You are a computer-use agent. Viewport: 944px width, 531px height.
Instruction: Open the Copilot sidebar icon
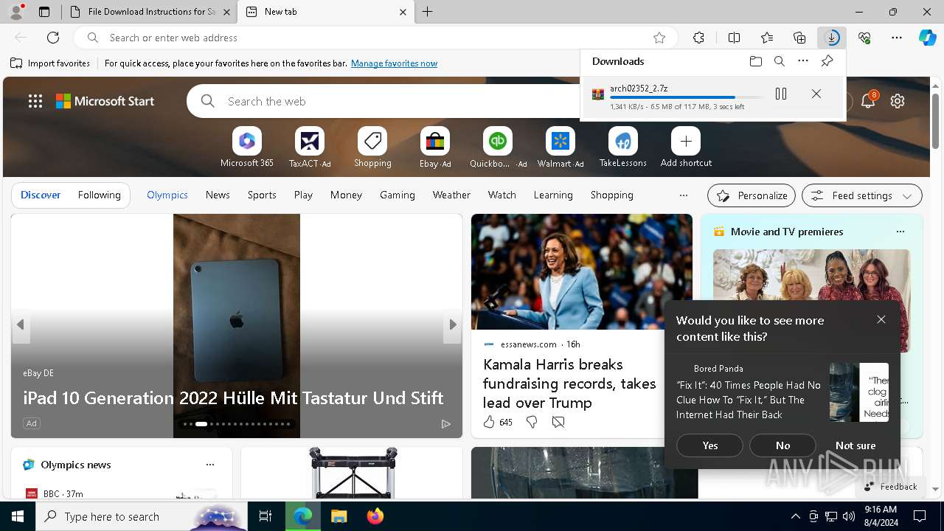point(927,38)
